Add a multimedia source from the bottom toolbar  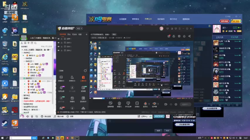pos(137,105)
